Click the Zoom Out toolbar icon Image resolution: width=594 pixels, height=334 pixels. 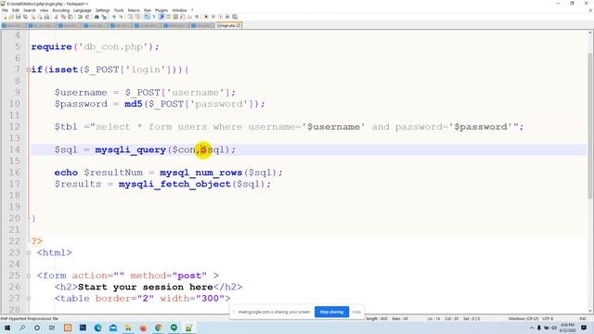pyautogui.click(x=122, y=17)
